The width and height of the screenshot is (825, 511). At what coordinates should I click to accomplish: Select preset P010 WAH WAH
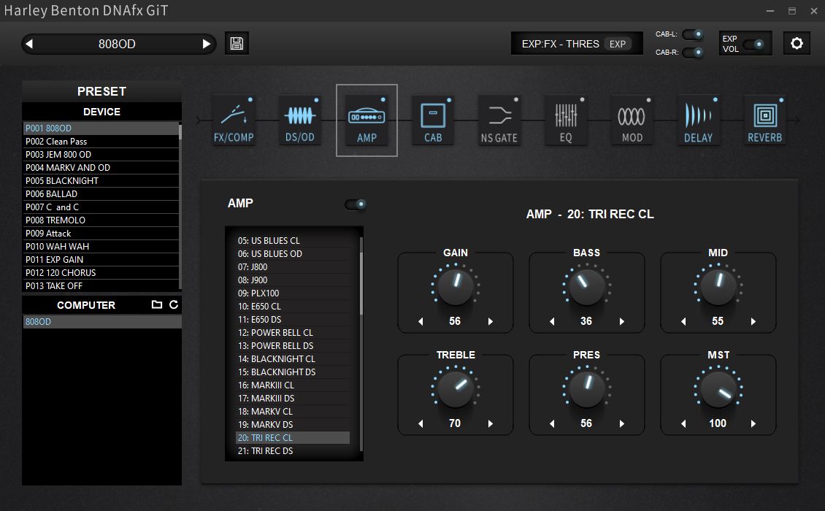pos(101,247)
